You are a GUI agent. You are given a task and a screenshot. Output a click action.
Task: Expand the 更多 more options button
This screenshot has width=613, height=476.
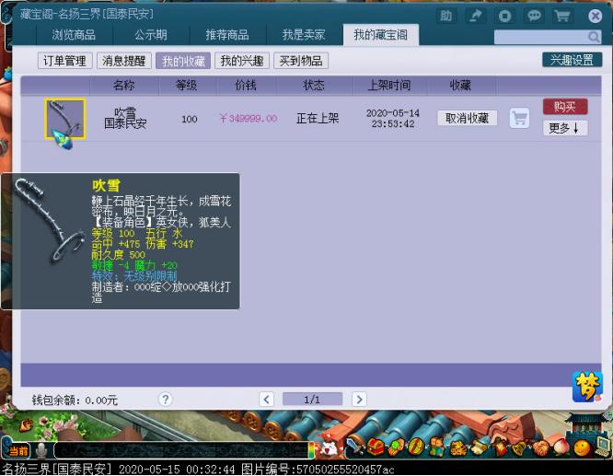(565, 128)
